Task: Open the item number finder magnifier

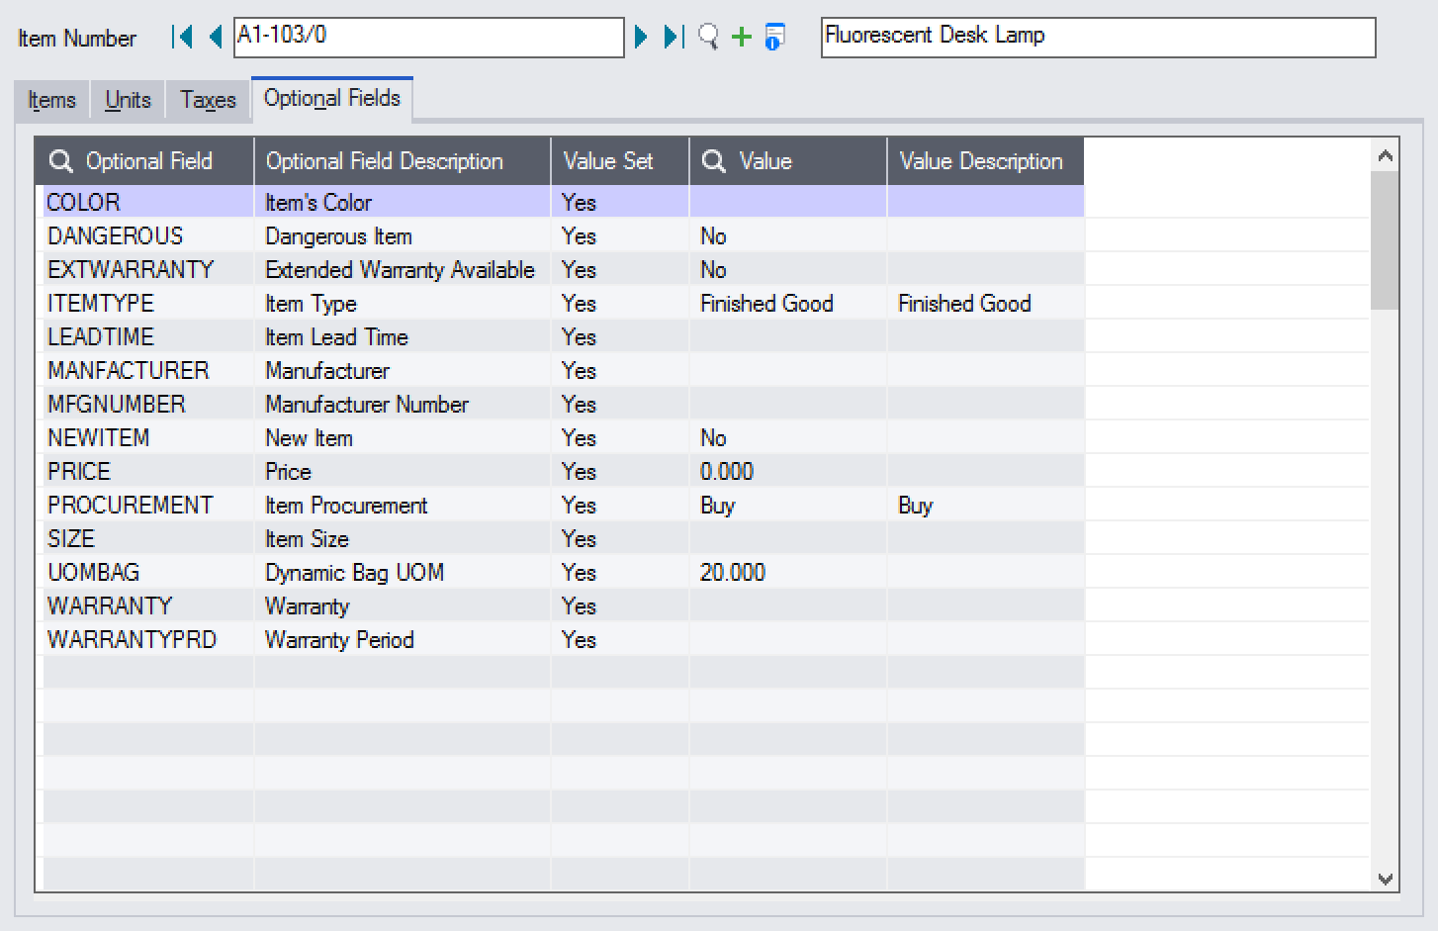Action: pyautogui.click(x=708, y=38)
